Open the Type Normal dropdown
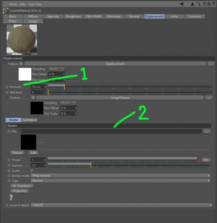This screenshot has height=223, width=217. click(120, 181)
